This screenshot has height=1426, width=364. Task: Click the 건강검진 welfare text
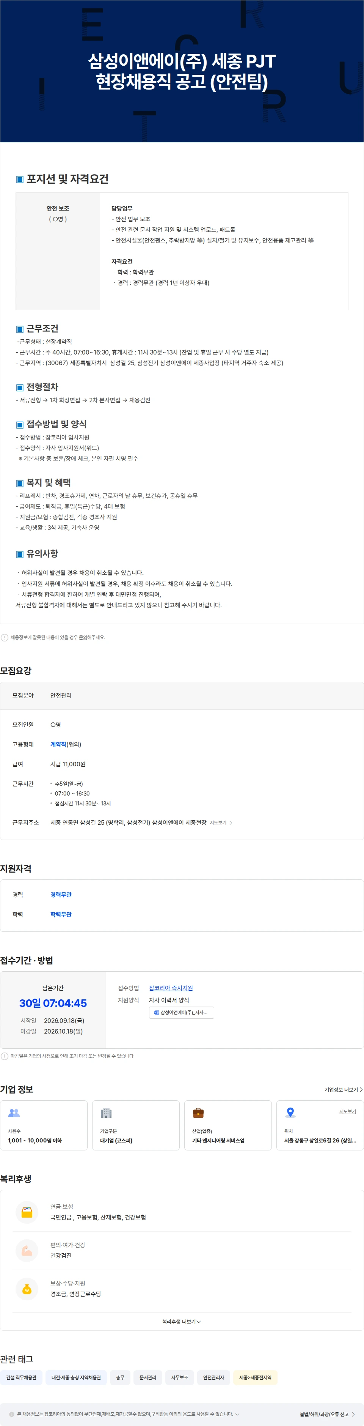point(61,1256)
